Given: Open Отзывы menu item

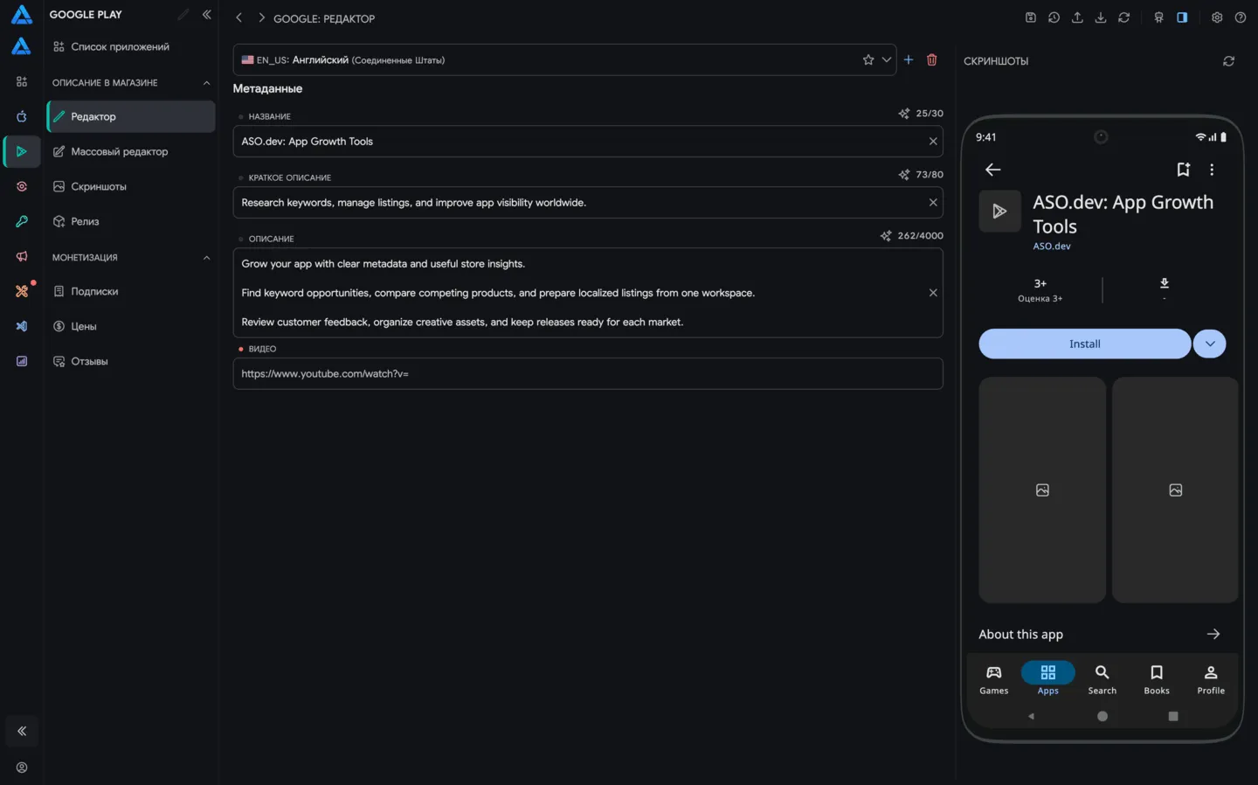Looking at the screenshot, I should click(x=130, y=361).
